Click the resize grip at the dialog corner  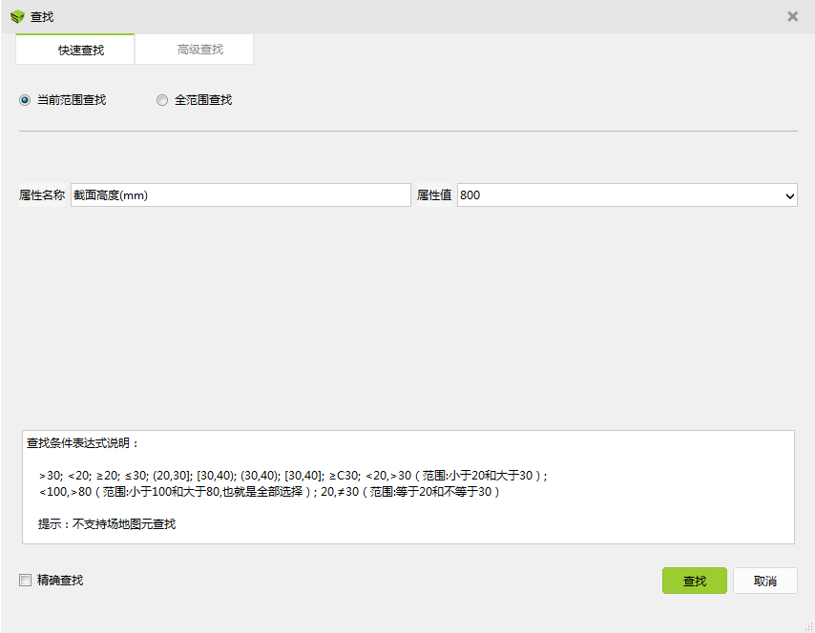(x=808, y=626)
